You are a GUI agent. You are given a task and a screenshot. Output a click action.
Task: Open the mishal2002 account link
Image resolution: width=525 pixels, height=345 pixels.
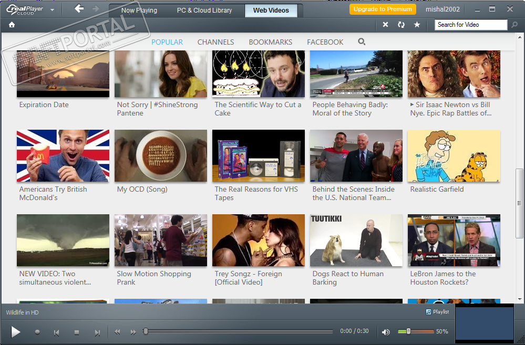[x=442, y=9]
